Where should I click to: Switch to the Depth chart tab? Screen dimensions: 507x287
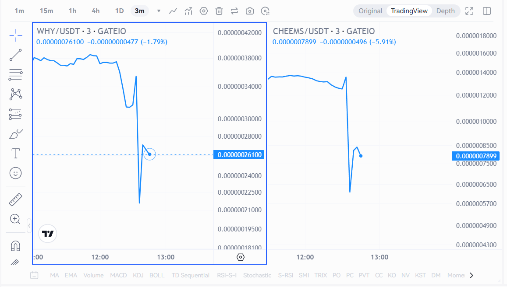445,11
